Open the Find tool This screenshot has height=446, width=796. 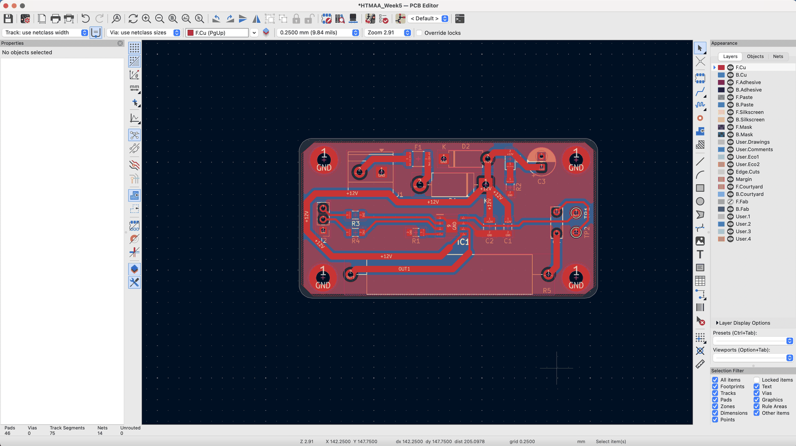[116, 19]
